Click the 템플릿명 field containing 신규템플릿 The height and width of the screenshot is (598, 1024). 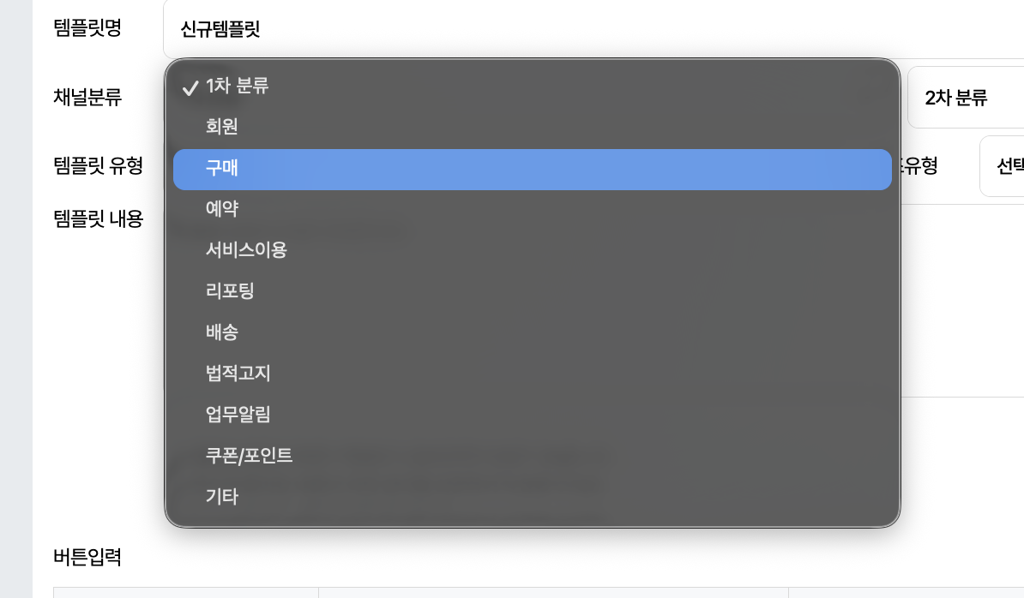point(592,30)
